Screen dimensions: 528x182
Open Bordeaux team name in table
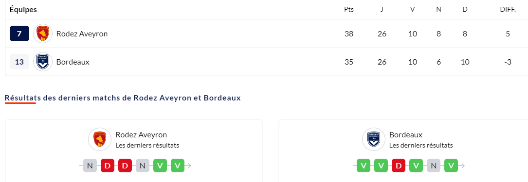point(73,62)
